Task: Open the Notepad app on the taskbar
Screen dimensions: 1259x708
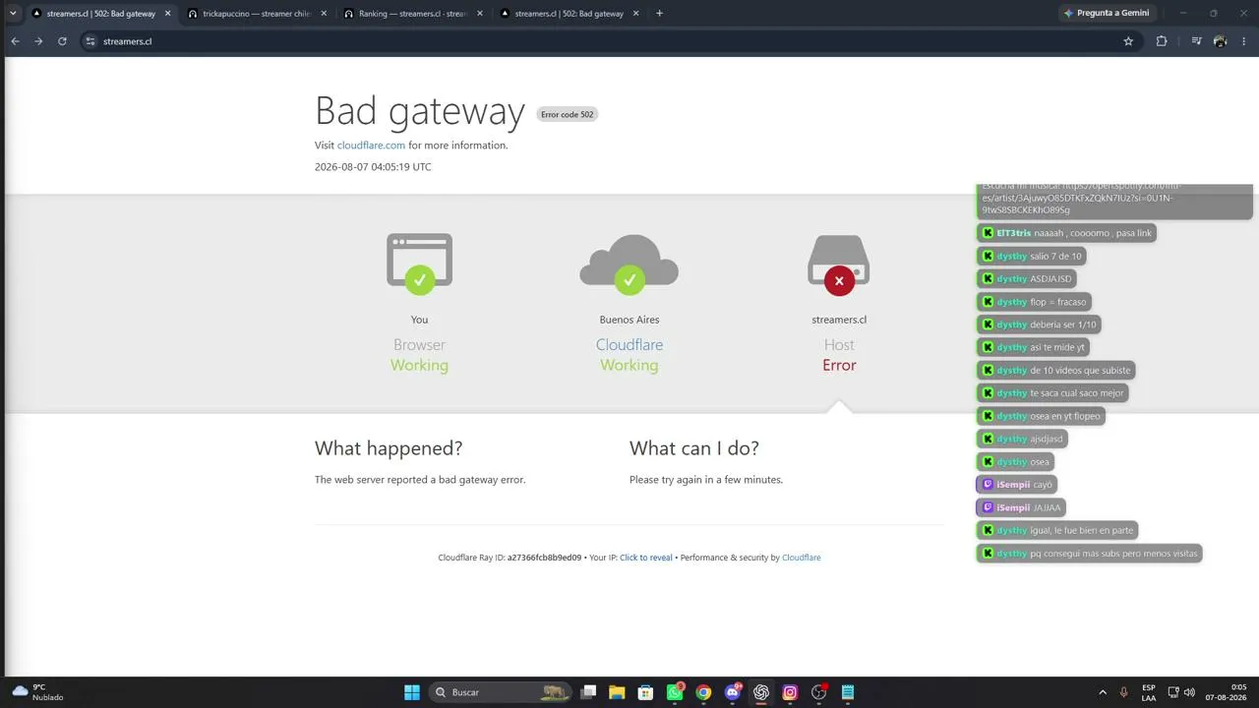Action: (848, 692)
